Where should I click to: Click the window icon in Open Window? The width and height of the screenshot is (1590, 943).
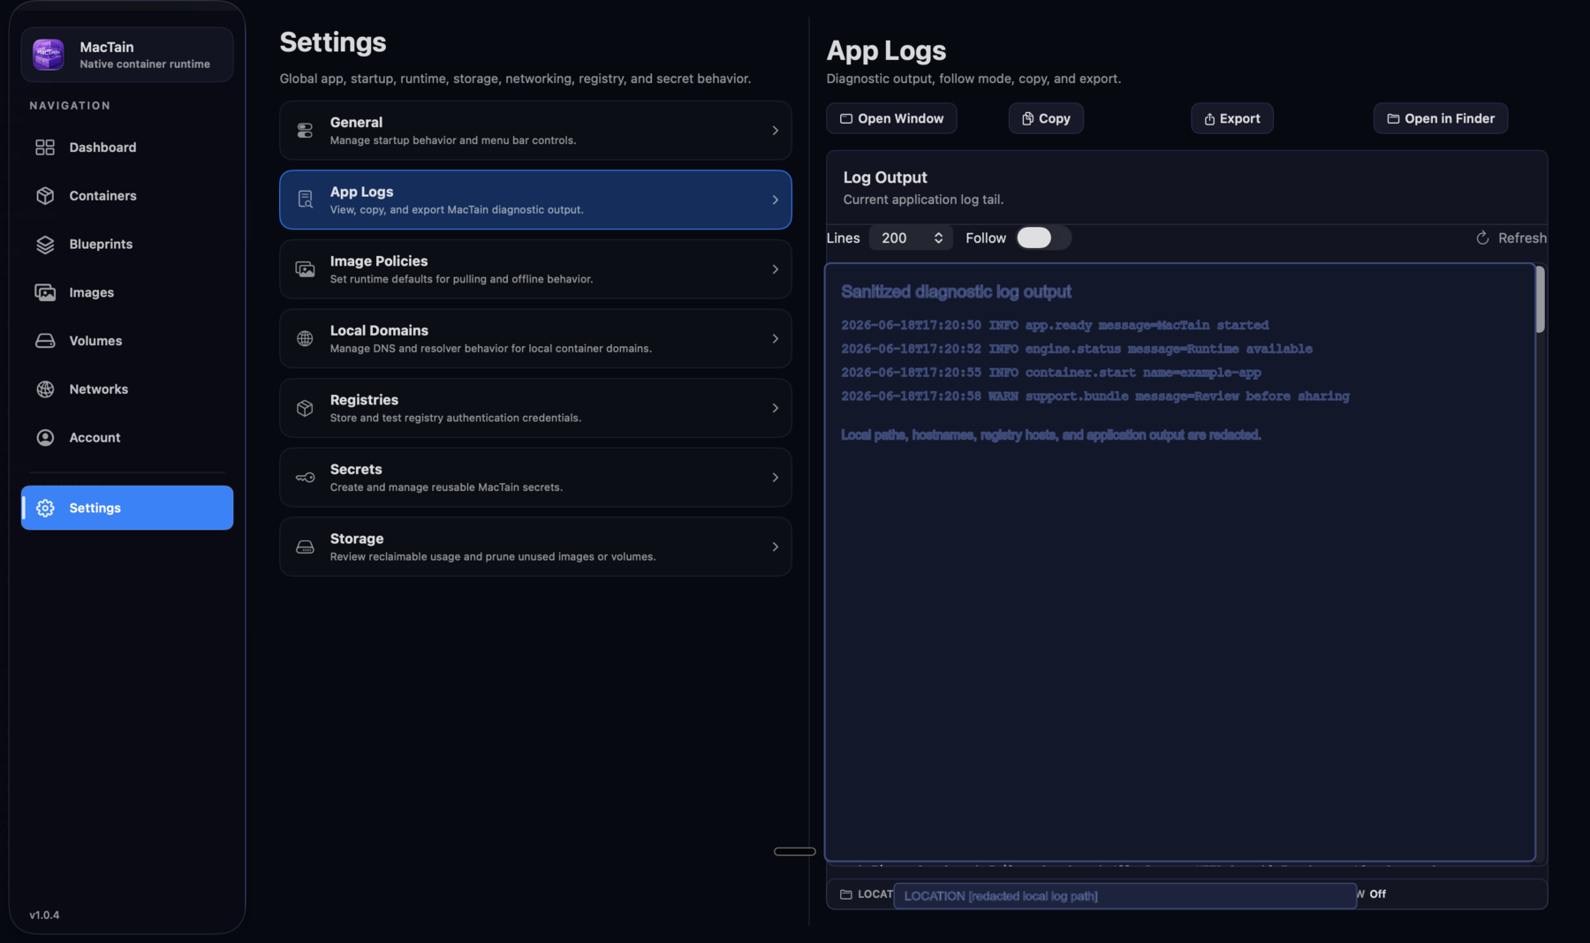846,118
